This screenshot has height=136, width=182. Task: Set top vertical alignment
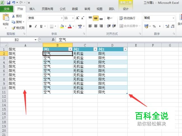point(90,18)
